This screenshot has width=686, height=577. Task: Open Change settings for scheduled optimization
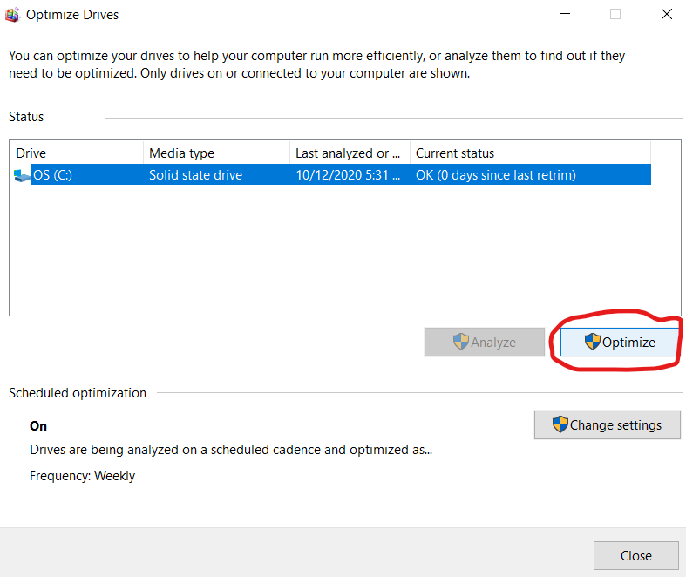[x=608, y=424]
